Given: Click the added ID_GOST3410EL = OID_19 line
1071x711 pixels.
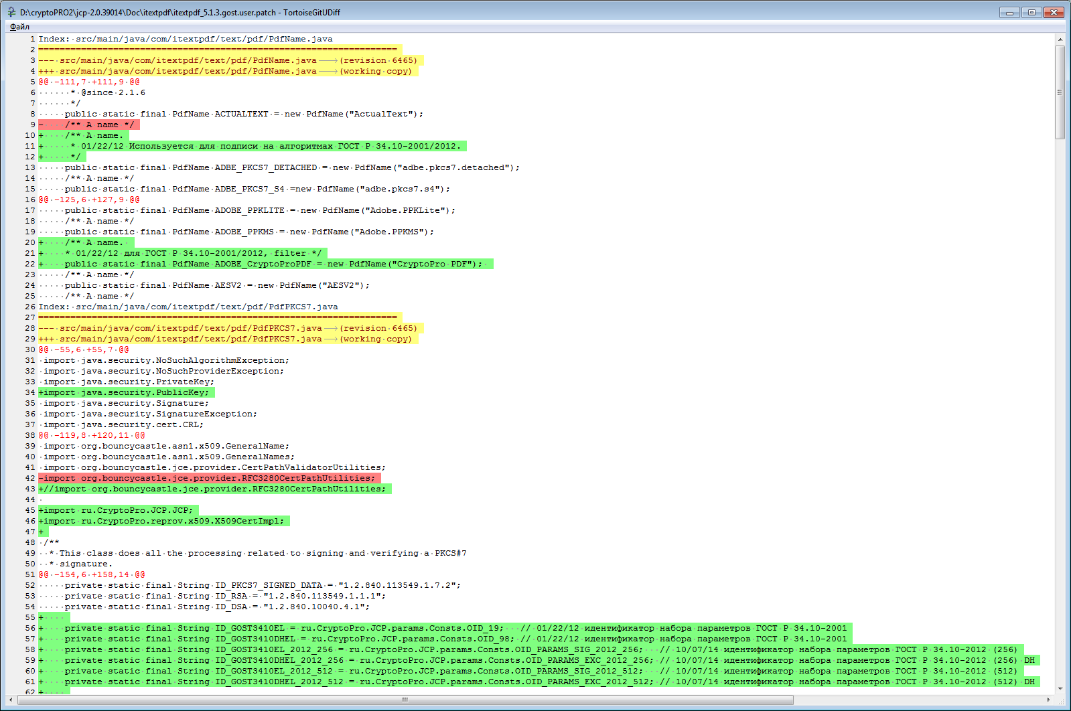Looking at the screenshot, I should coord(445,628).
